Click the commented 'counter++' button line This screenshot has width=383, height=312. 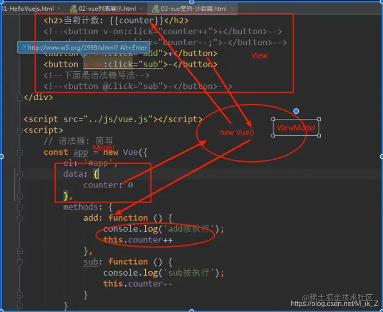click(162, 31)
